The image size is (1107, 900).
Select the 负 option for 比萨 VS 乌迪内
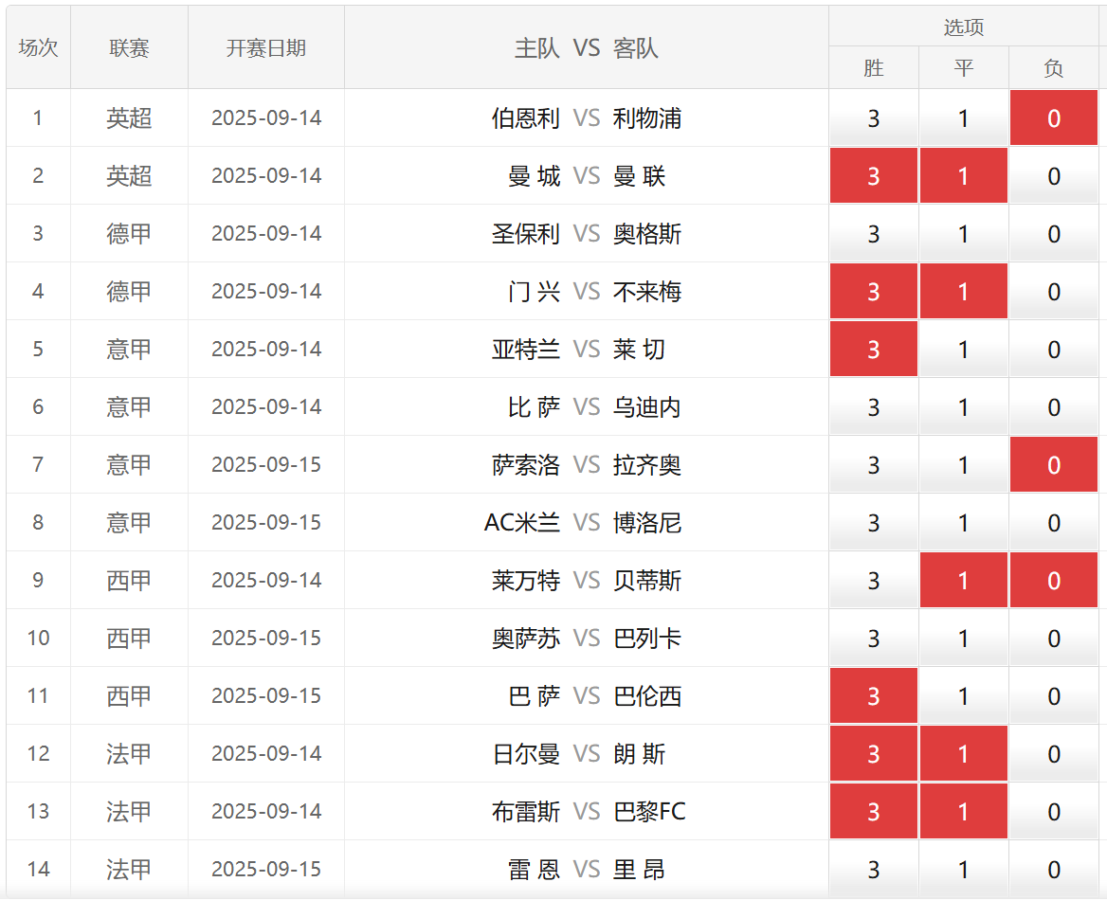coord(1053,407)
